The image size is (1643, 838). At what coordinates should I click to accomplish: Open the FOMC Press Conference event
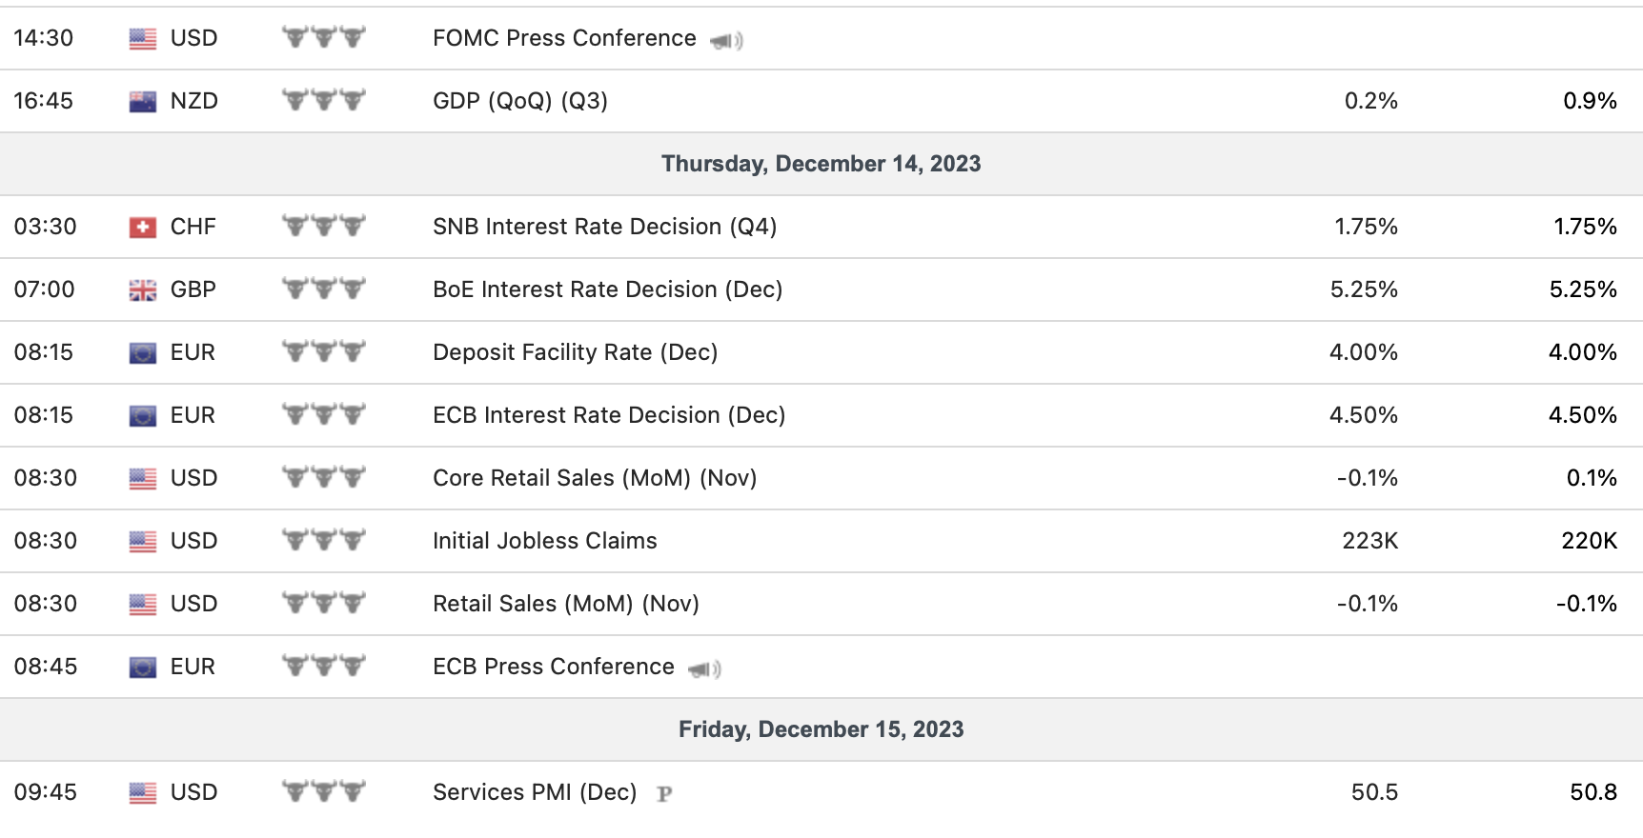tap(564, 38)
